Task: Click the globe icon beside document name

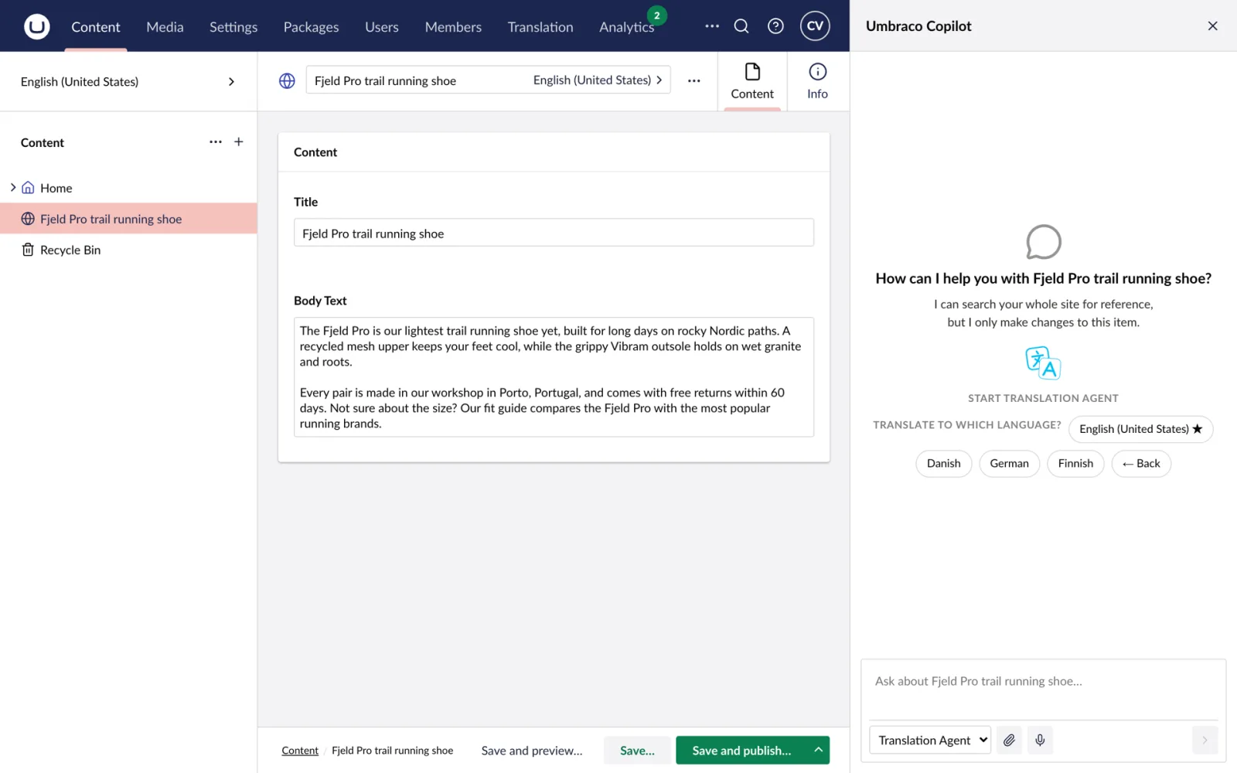Action: click(x=287, y=80)
